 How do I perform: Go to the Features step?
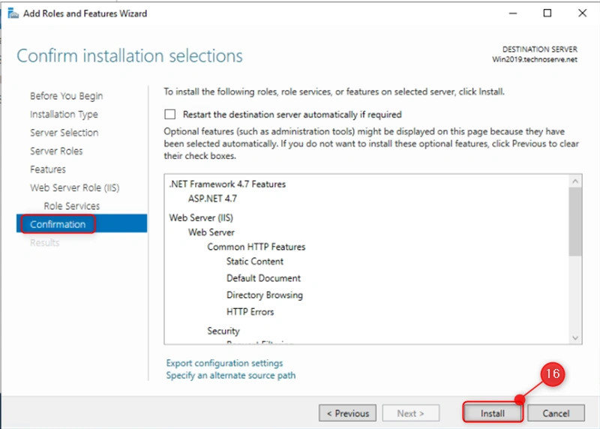(48, 169)
